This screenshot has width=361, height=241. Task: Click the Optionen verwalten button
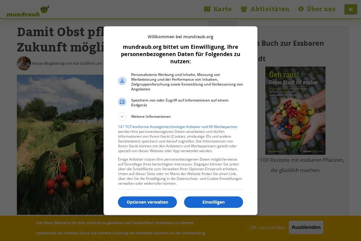click(x=147, y=202)
